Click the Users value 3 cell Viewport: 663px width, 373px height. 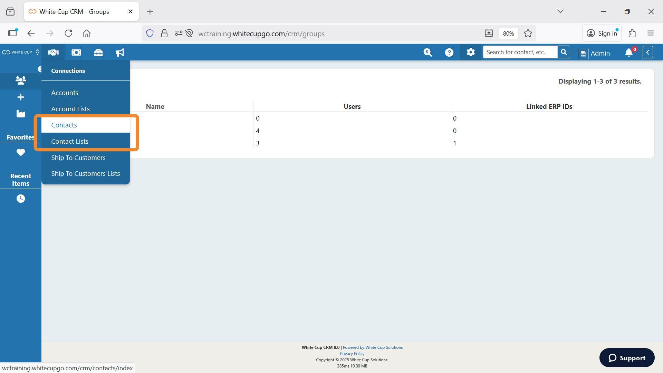(x=258, y=143)
